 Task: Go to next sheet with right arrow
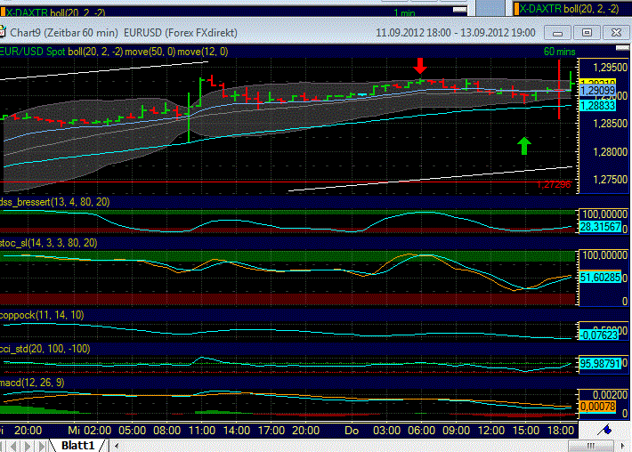point(28,446)
